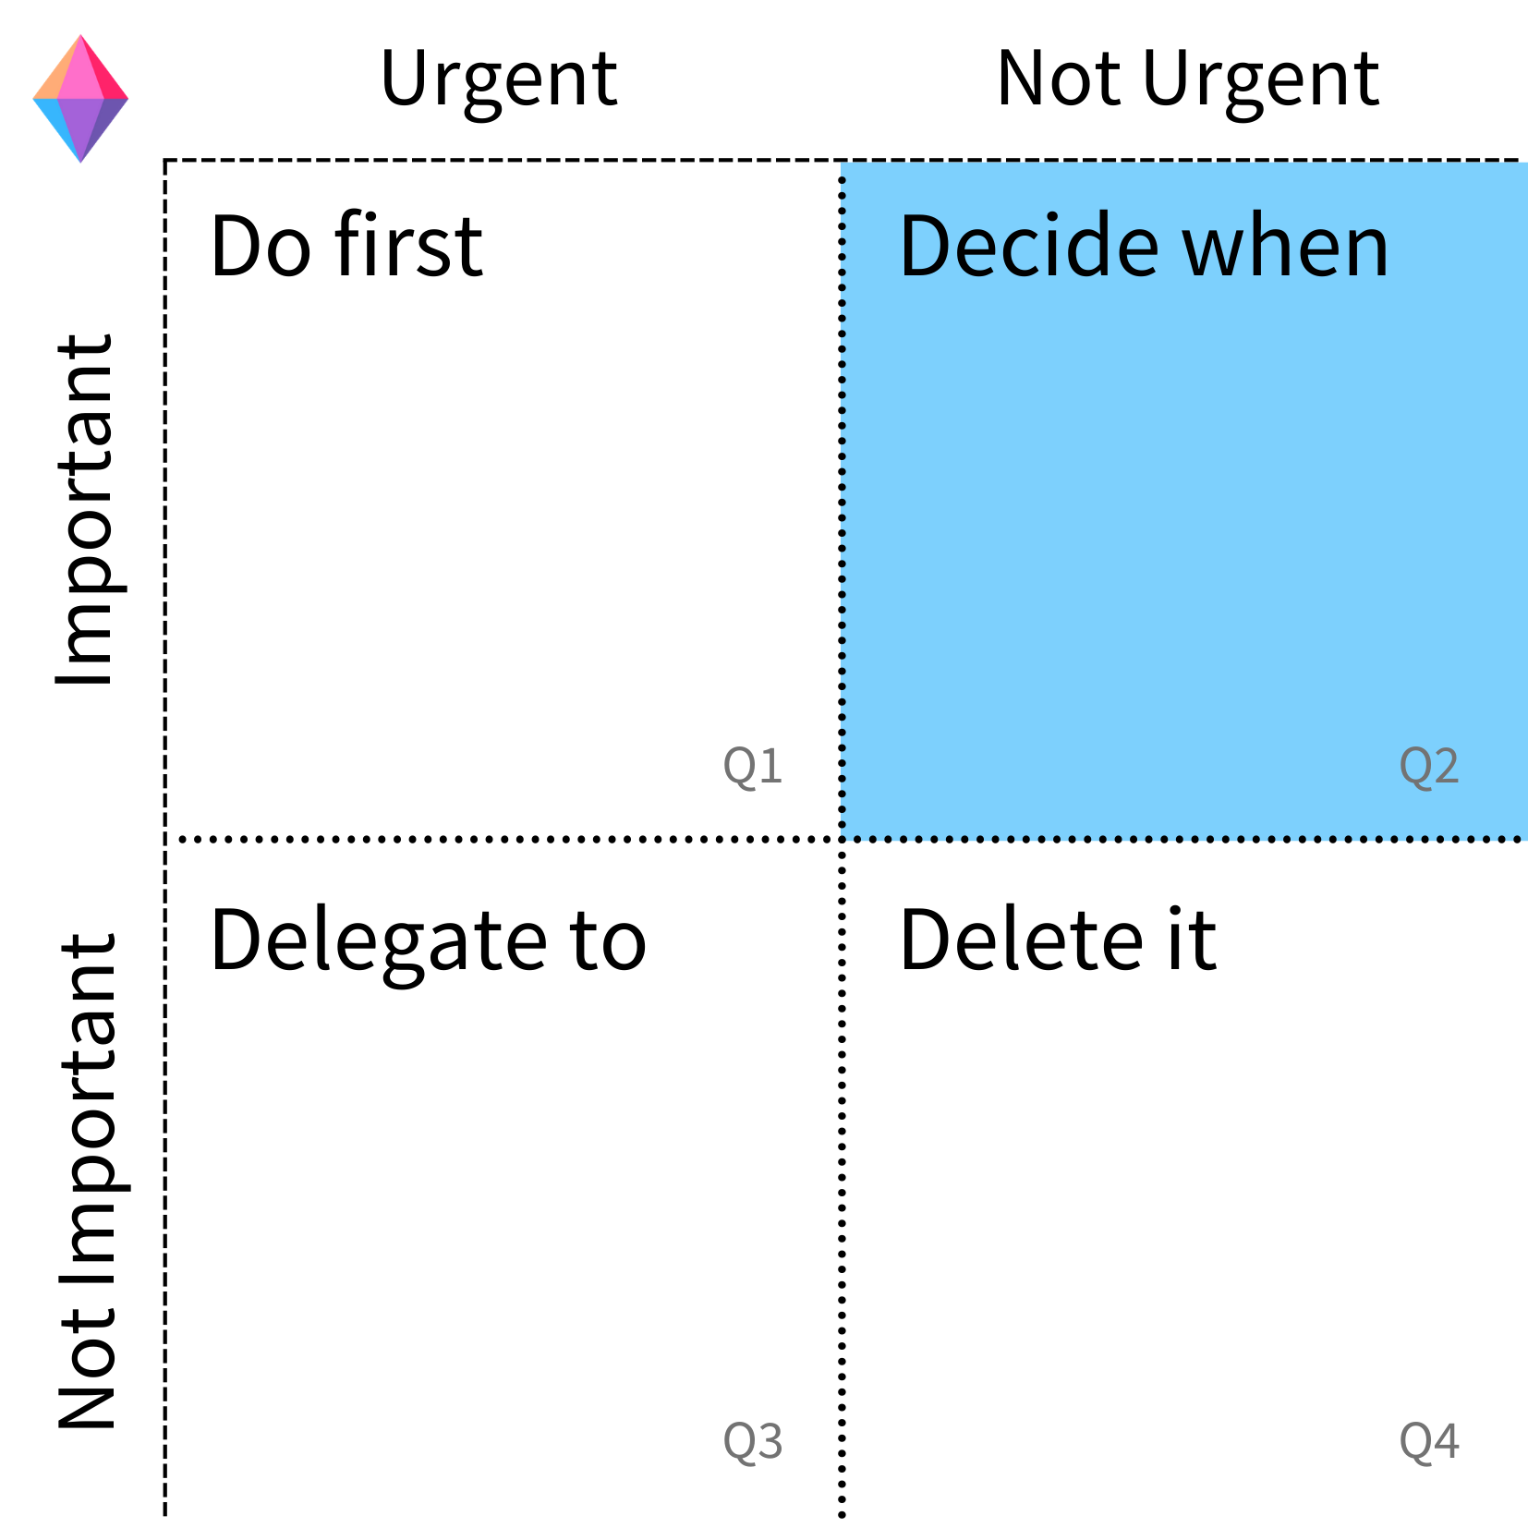Select the Urgent column header
Viewport: 1528px width, 1528px height.
pos(499,80)
